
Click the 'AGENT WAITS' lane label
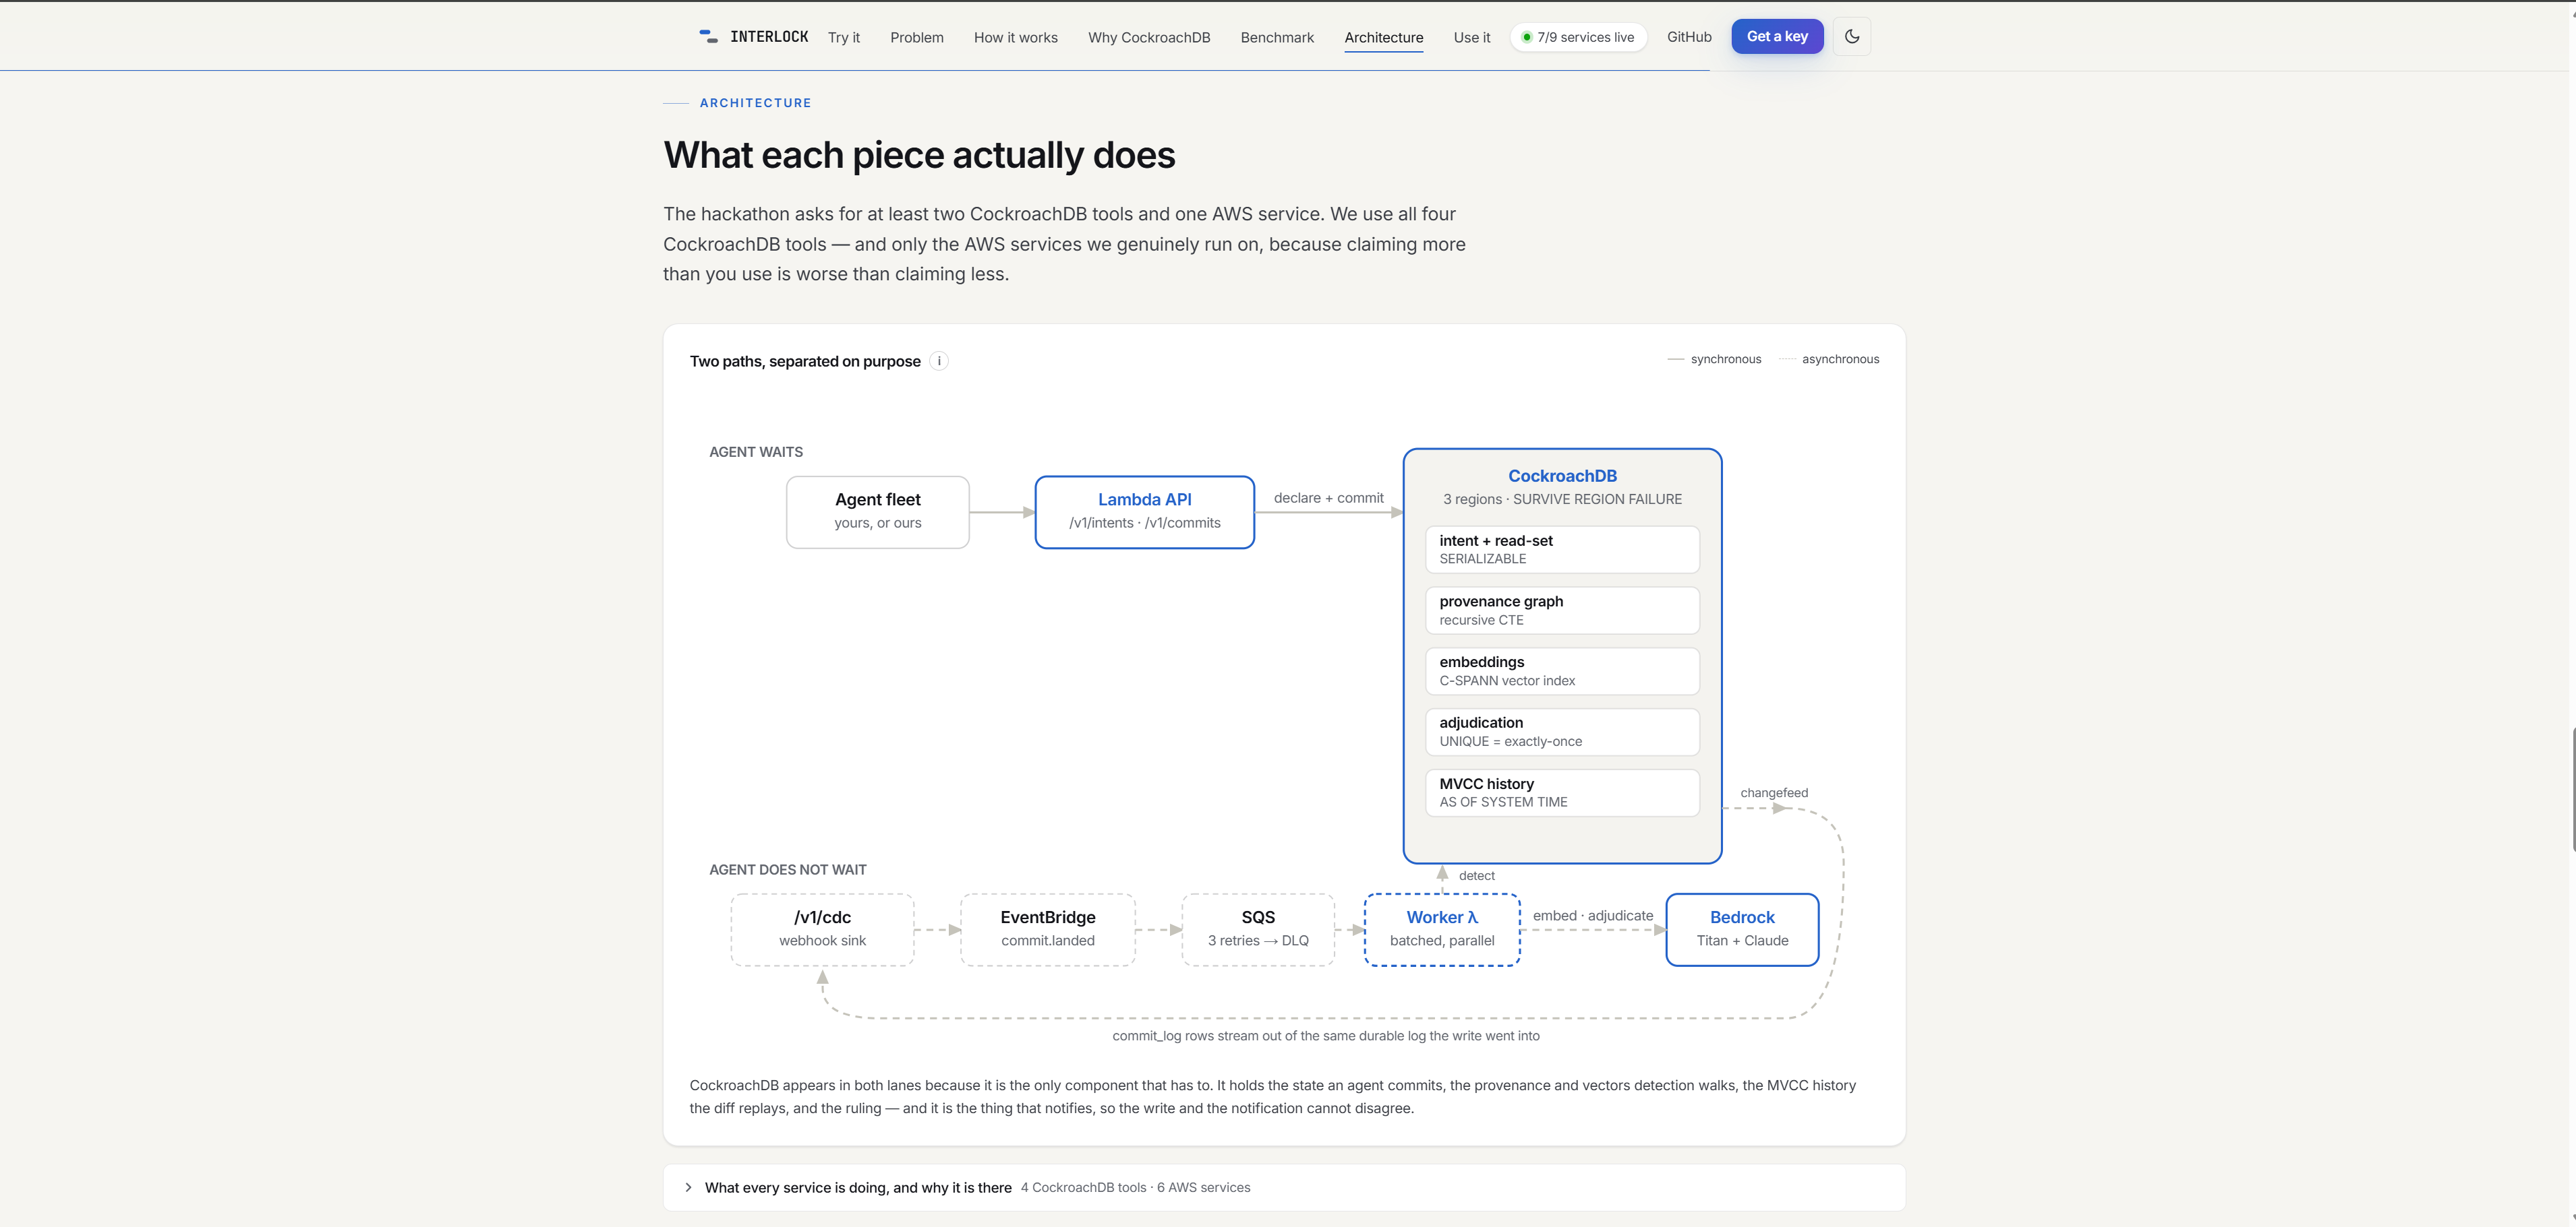pyautogui.click(x=756, y=453)
